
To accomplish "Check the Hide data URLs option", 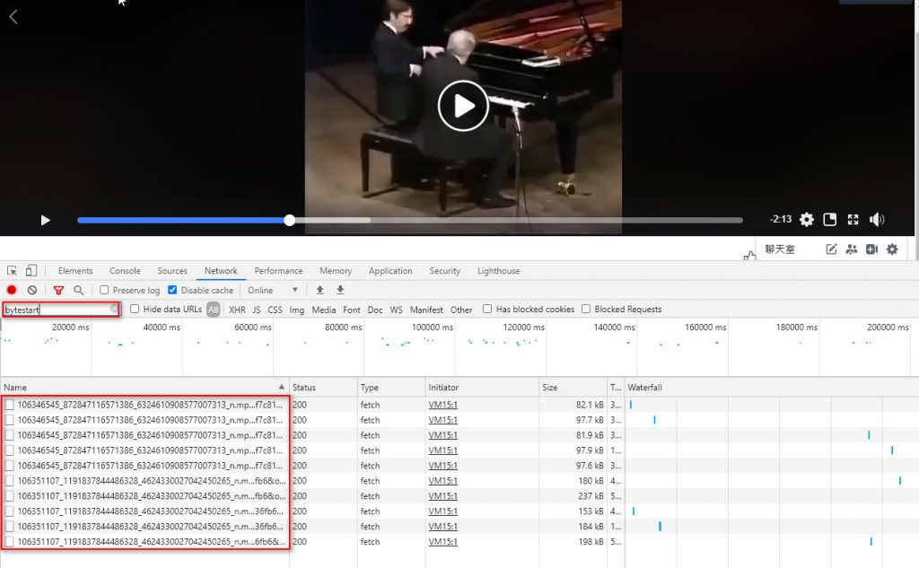I will (135, 310).
